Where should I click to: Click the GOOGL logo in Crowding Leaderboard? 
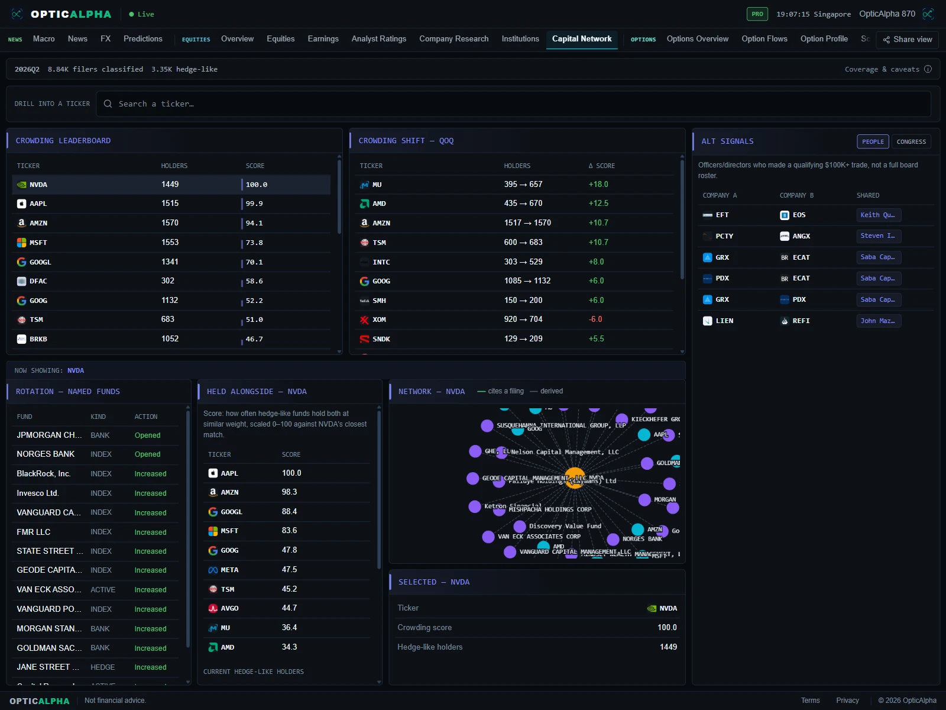pyautogui.click(x=21, y=262)
